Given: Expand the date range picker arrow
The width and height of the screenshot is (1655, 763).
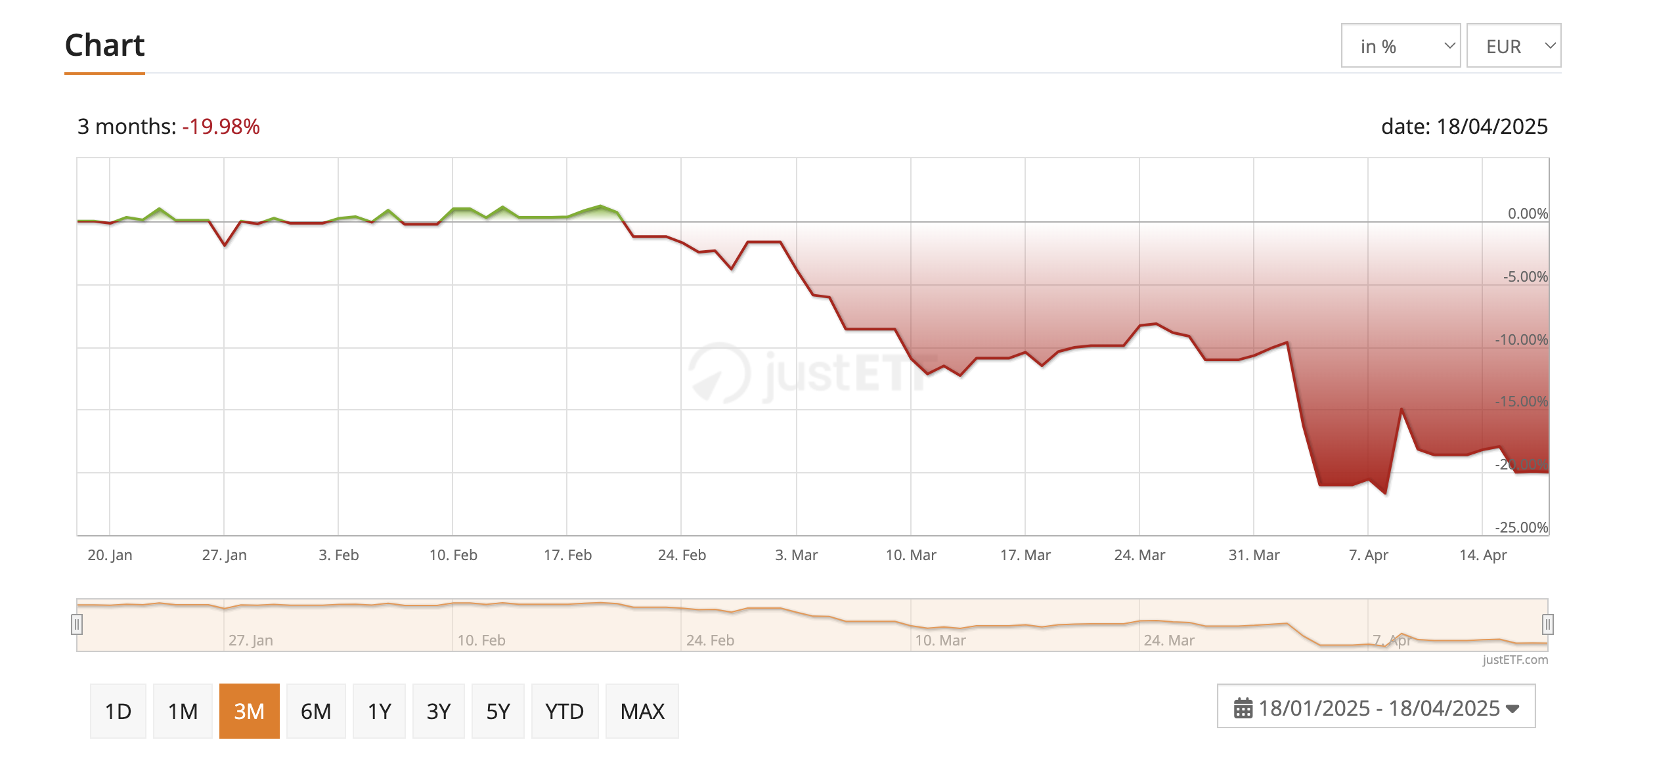Looking at the screenshot, I should (1513, 709).
